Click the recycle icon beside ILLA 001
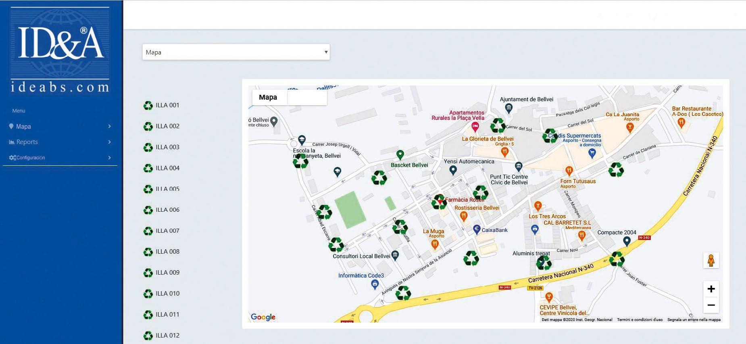The image size is (746, 344). click(148, 106)
